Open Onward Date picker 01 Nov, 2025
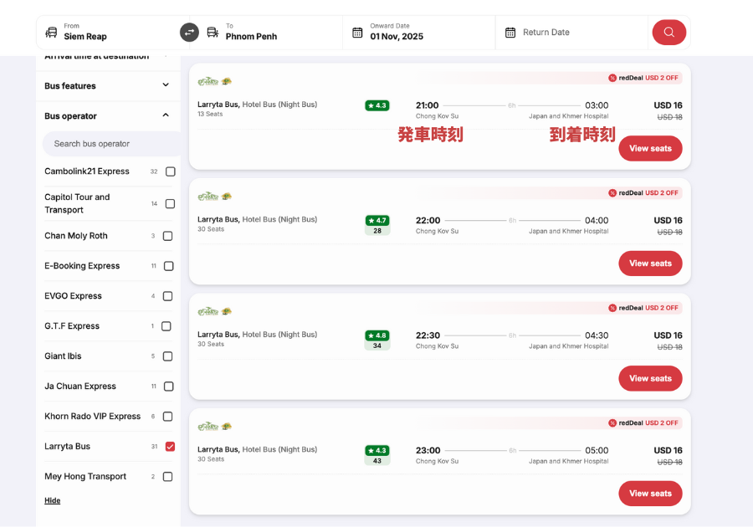 click(419, 33)
